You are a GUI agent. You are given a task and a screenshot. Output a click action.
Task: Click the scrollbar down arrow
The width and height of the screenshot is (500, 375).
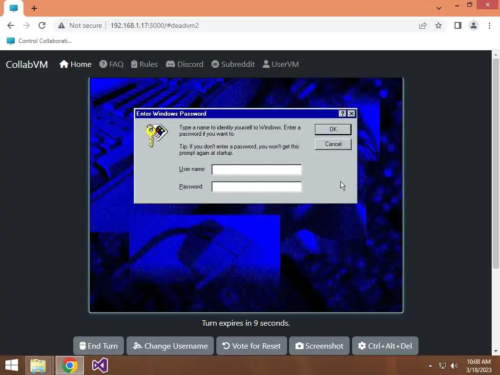click(496, 351)
